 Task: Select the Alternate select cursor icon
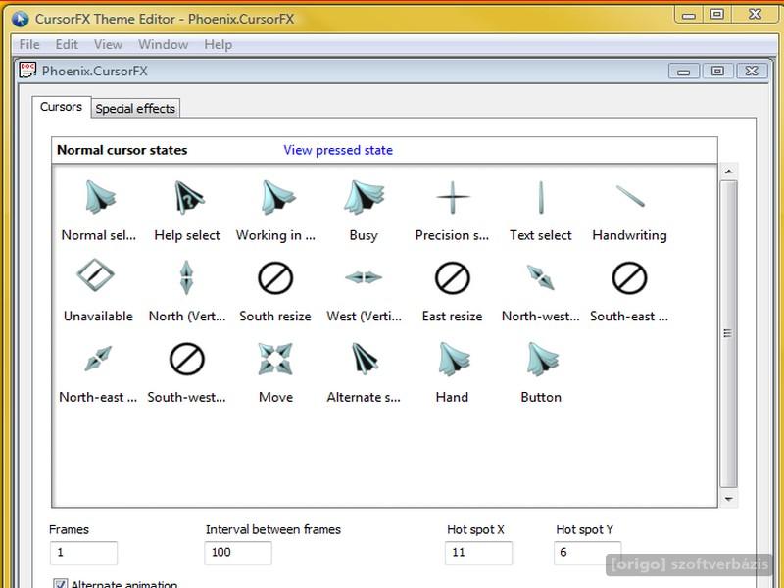pos(365,358)
